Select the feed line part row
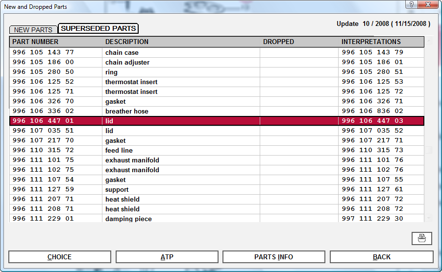Screen dimensions: 442x272 [x=119, y=150]
